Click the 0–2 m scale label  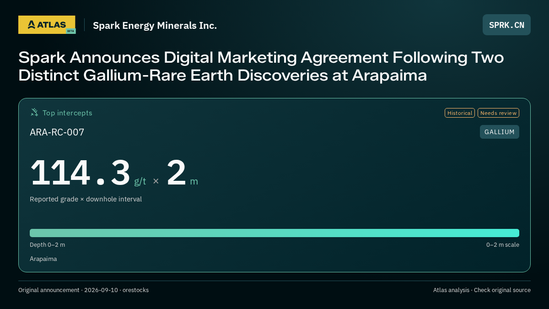coord(502,244)
